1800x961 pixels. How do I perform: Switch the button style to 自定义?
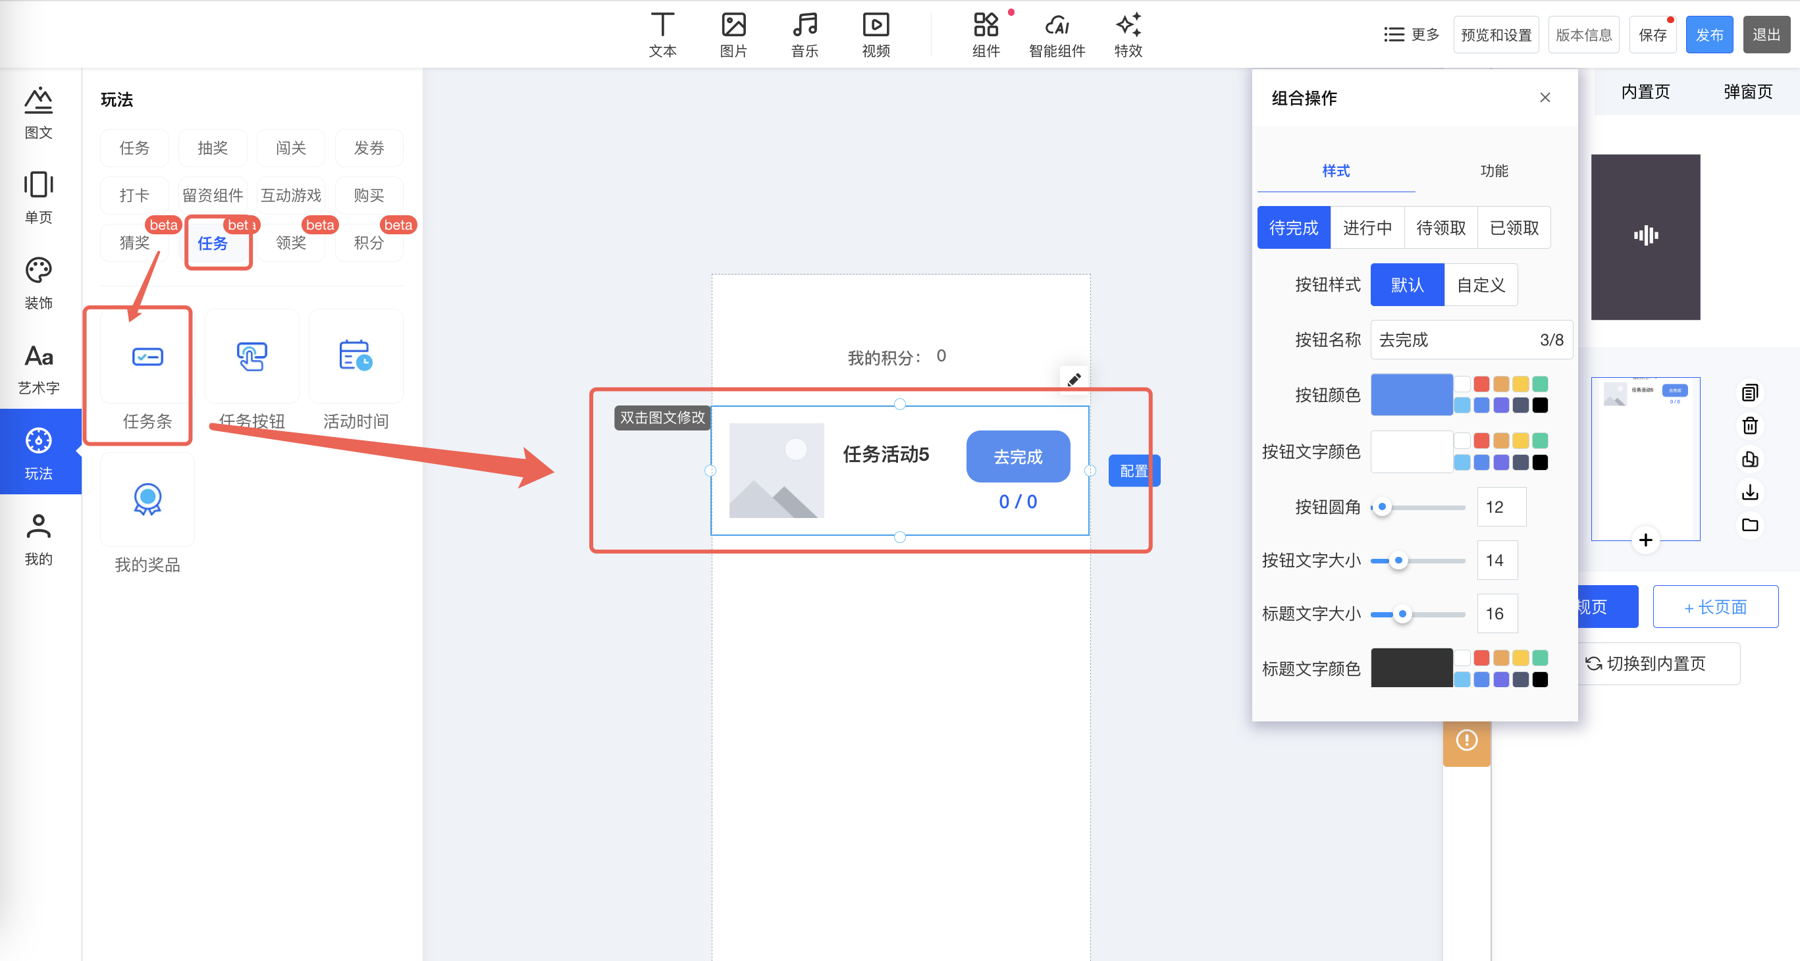[1480, 285]
